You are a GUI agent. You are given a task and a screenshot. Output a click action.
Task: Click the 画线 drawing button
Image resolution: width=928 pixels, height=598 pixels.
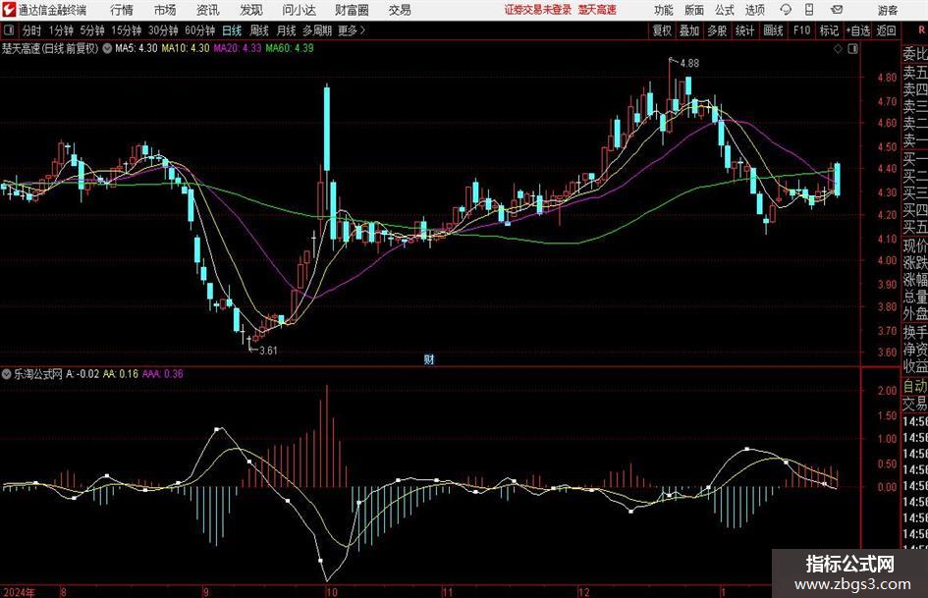click(773, 30)
